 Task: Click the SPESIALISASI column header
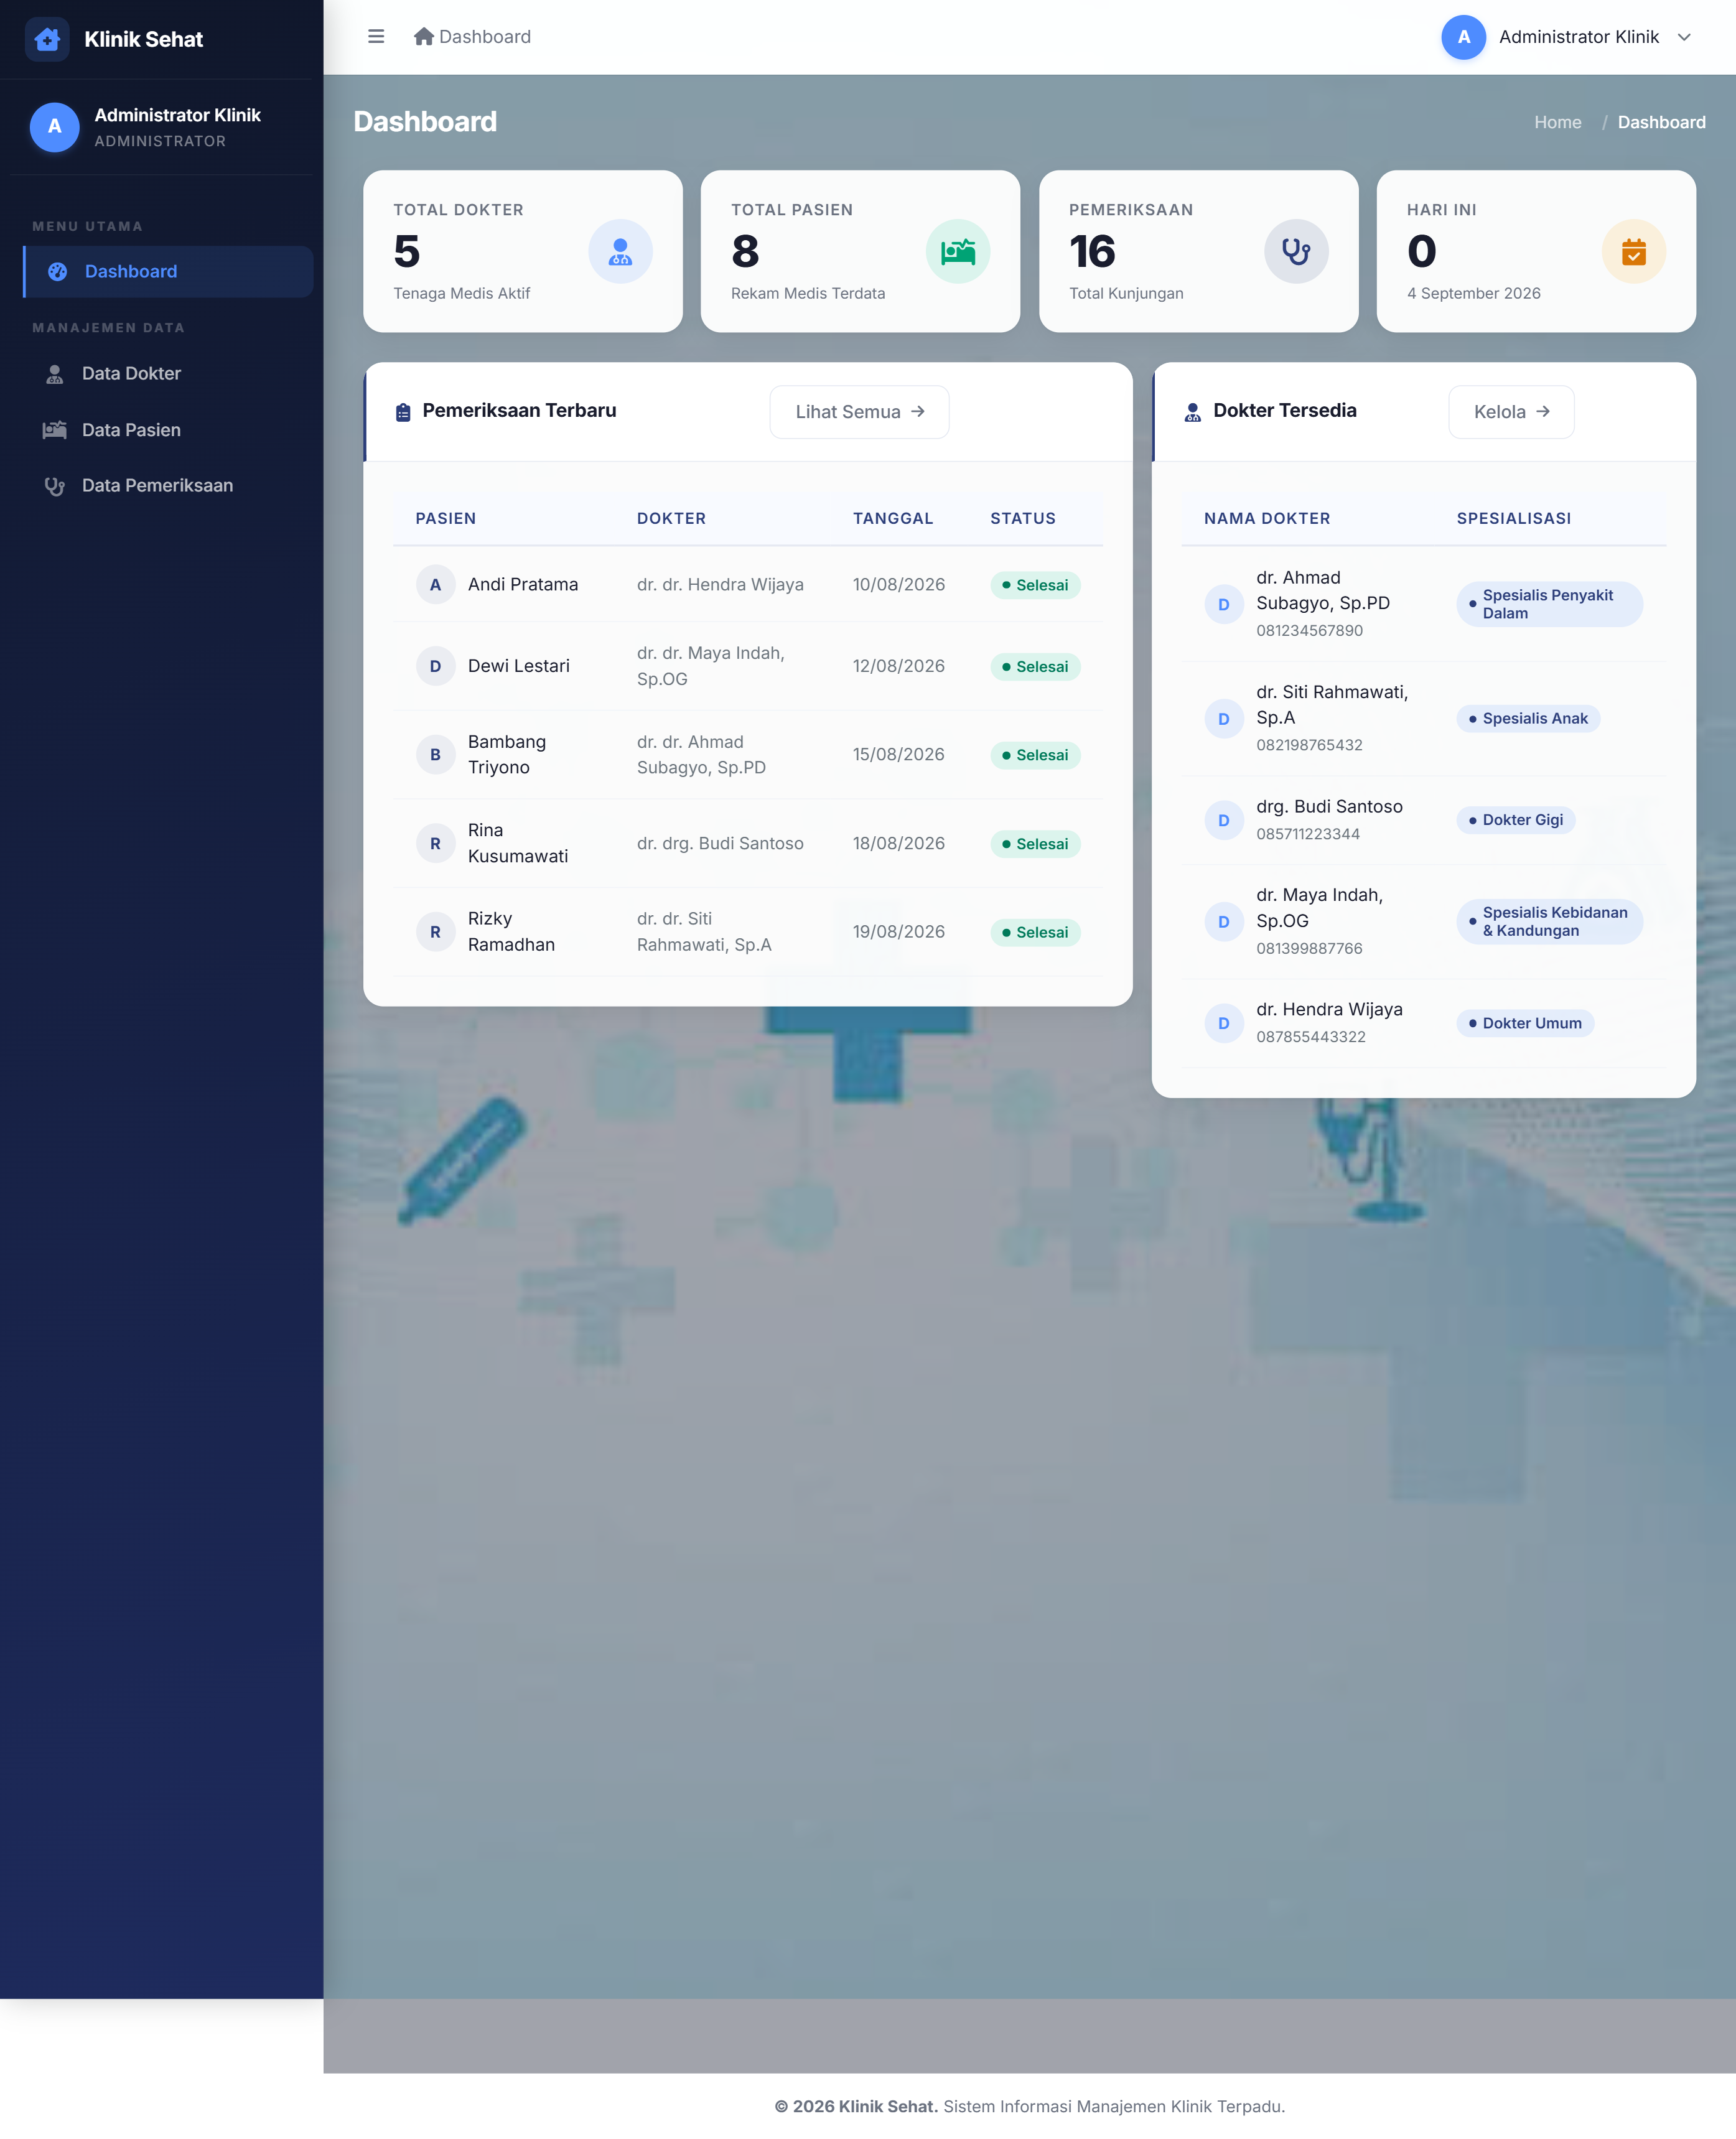[x=1513, y=519]
